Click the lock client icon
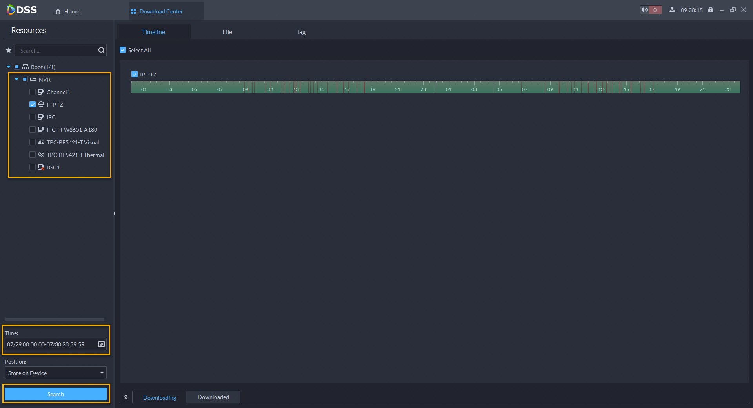Image resolution: width=753 pixels, height=408 pixels. point(711,10)
